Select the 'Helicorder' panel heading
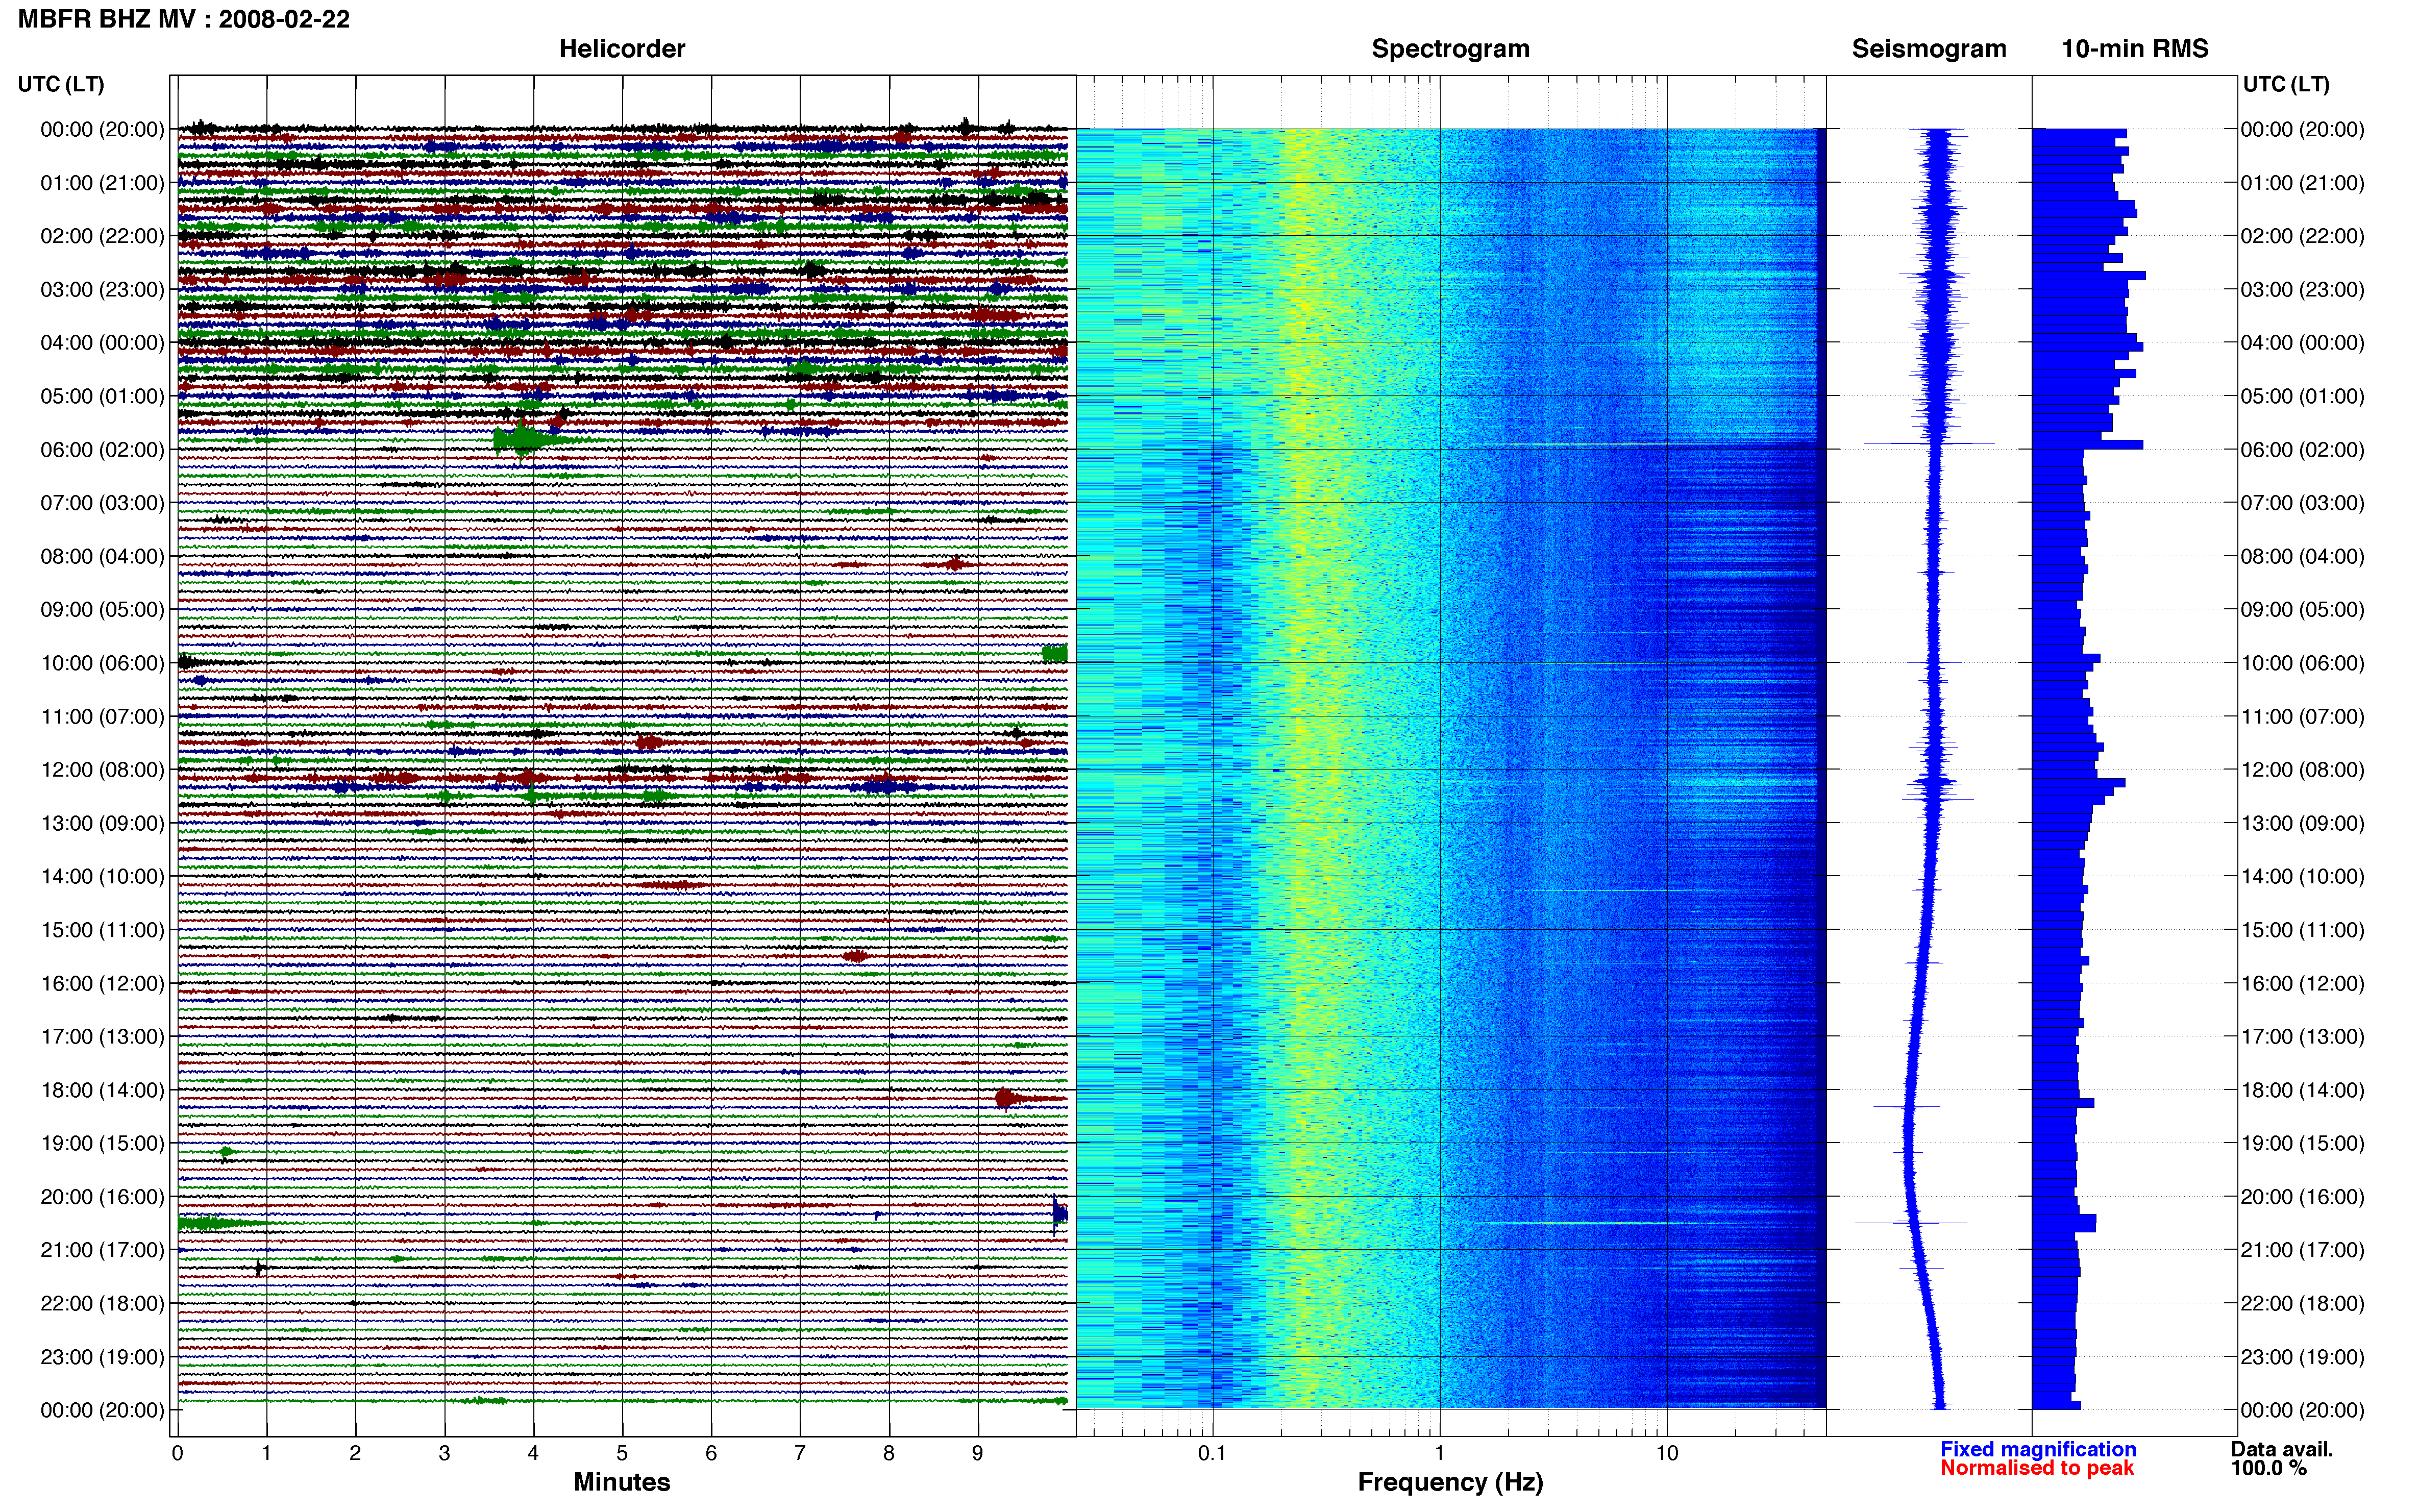This screenshot has height=1512, width=2419. 622,49
